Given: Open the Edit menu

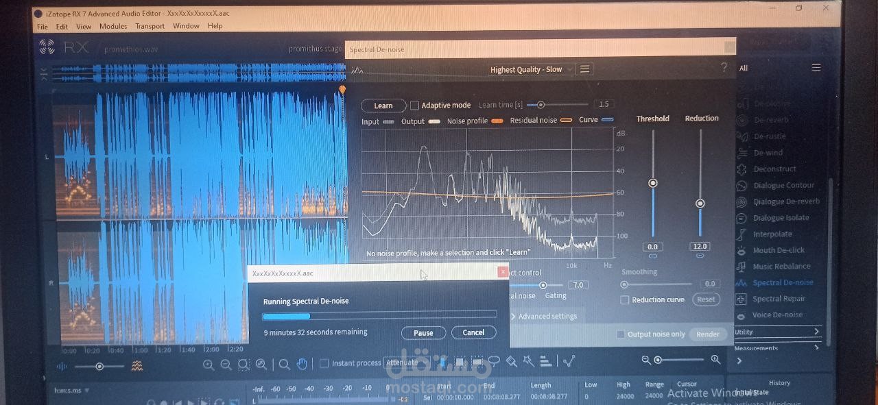Looking at the screenshot, I should (x=62, y=26).
